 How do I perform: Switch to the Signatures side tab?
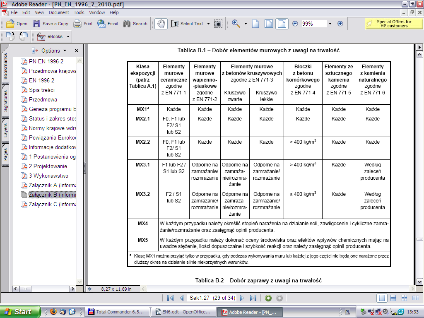click(5, 101)
